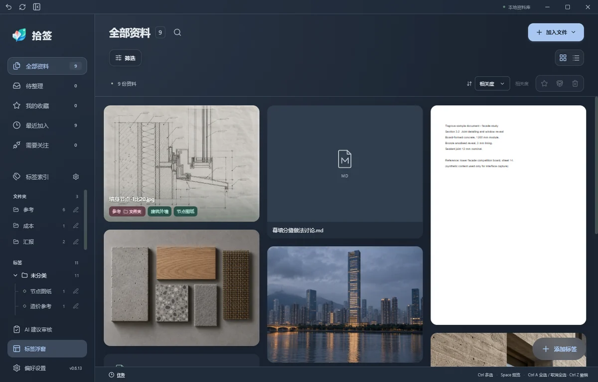
Task: Open 最近加入 in the sidebar
Action: pyautogui.click(x=47, y=125)
